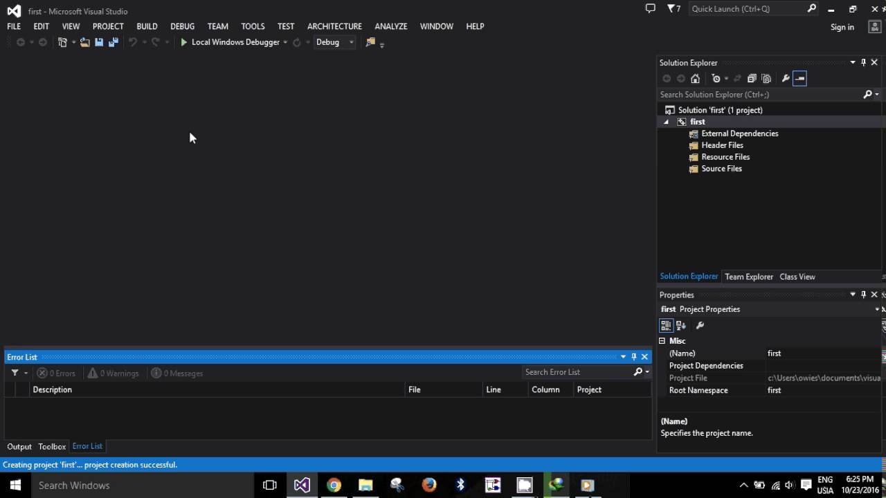Open the debugger target dropdown arrow
Screen dimensions: 886x498
tap(285, 42)
